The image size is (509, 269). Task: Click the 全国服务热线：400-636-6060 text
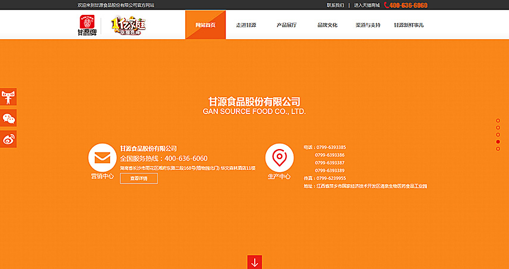164,159
